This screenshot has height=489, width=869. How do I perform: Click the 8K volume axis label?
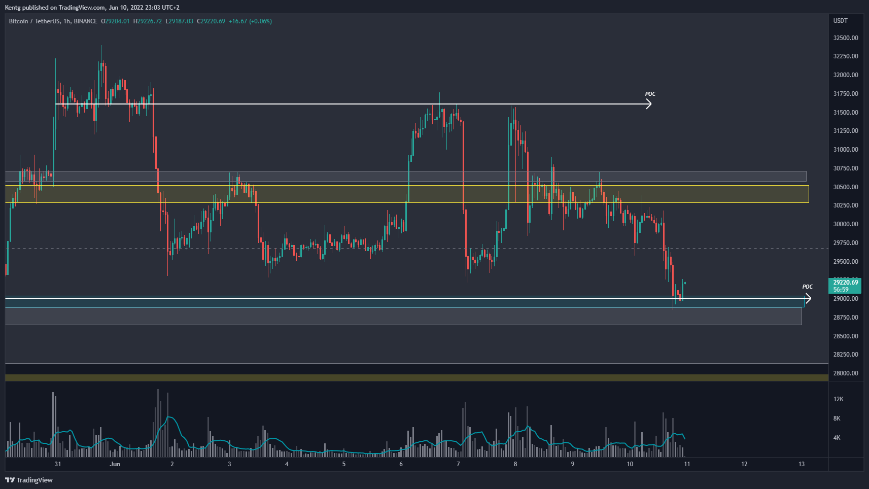tap(837, 418)
